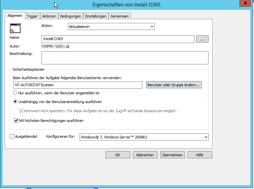Click the Beim Ausführen der Aufgabe label text

[x=67, y=78]
